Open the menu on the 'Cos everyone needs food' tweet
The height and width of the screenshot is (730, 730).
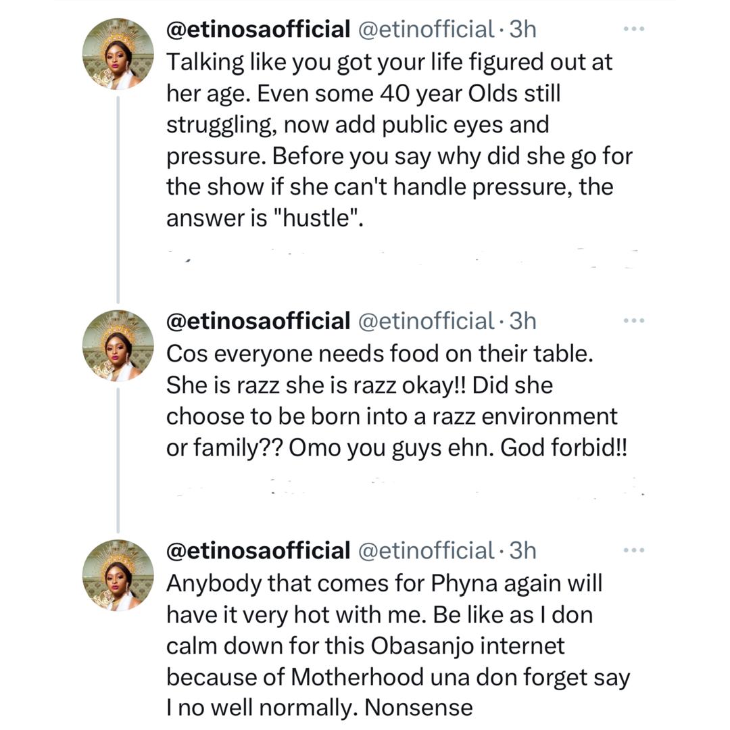tap(634, 322)
